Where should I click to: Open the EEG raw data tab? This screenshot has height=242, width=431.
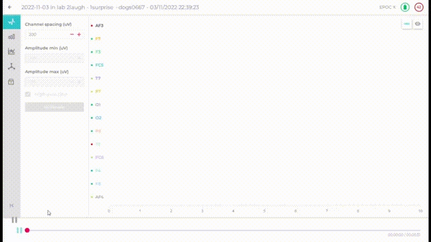tap(11, 22)
